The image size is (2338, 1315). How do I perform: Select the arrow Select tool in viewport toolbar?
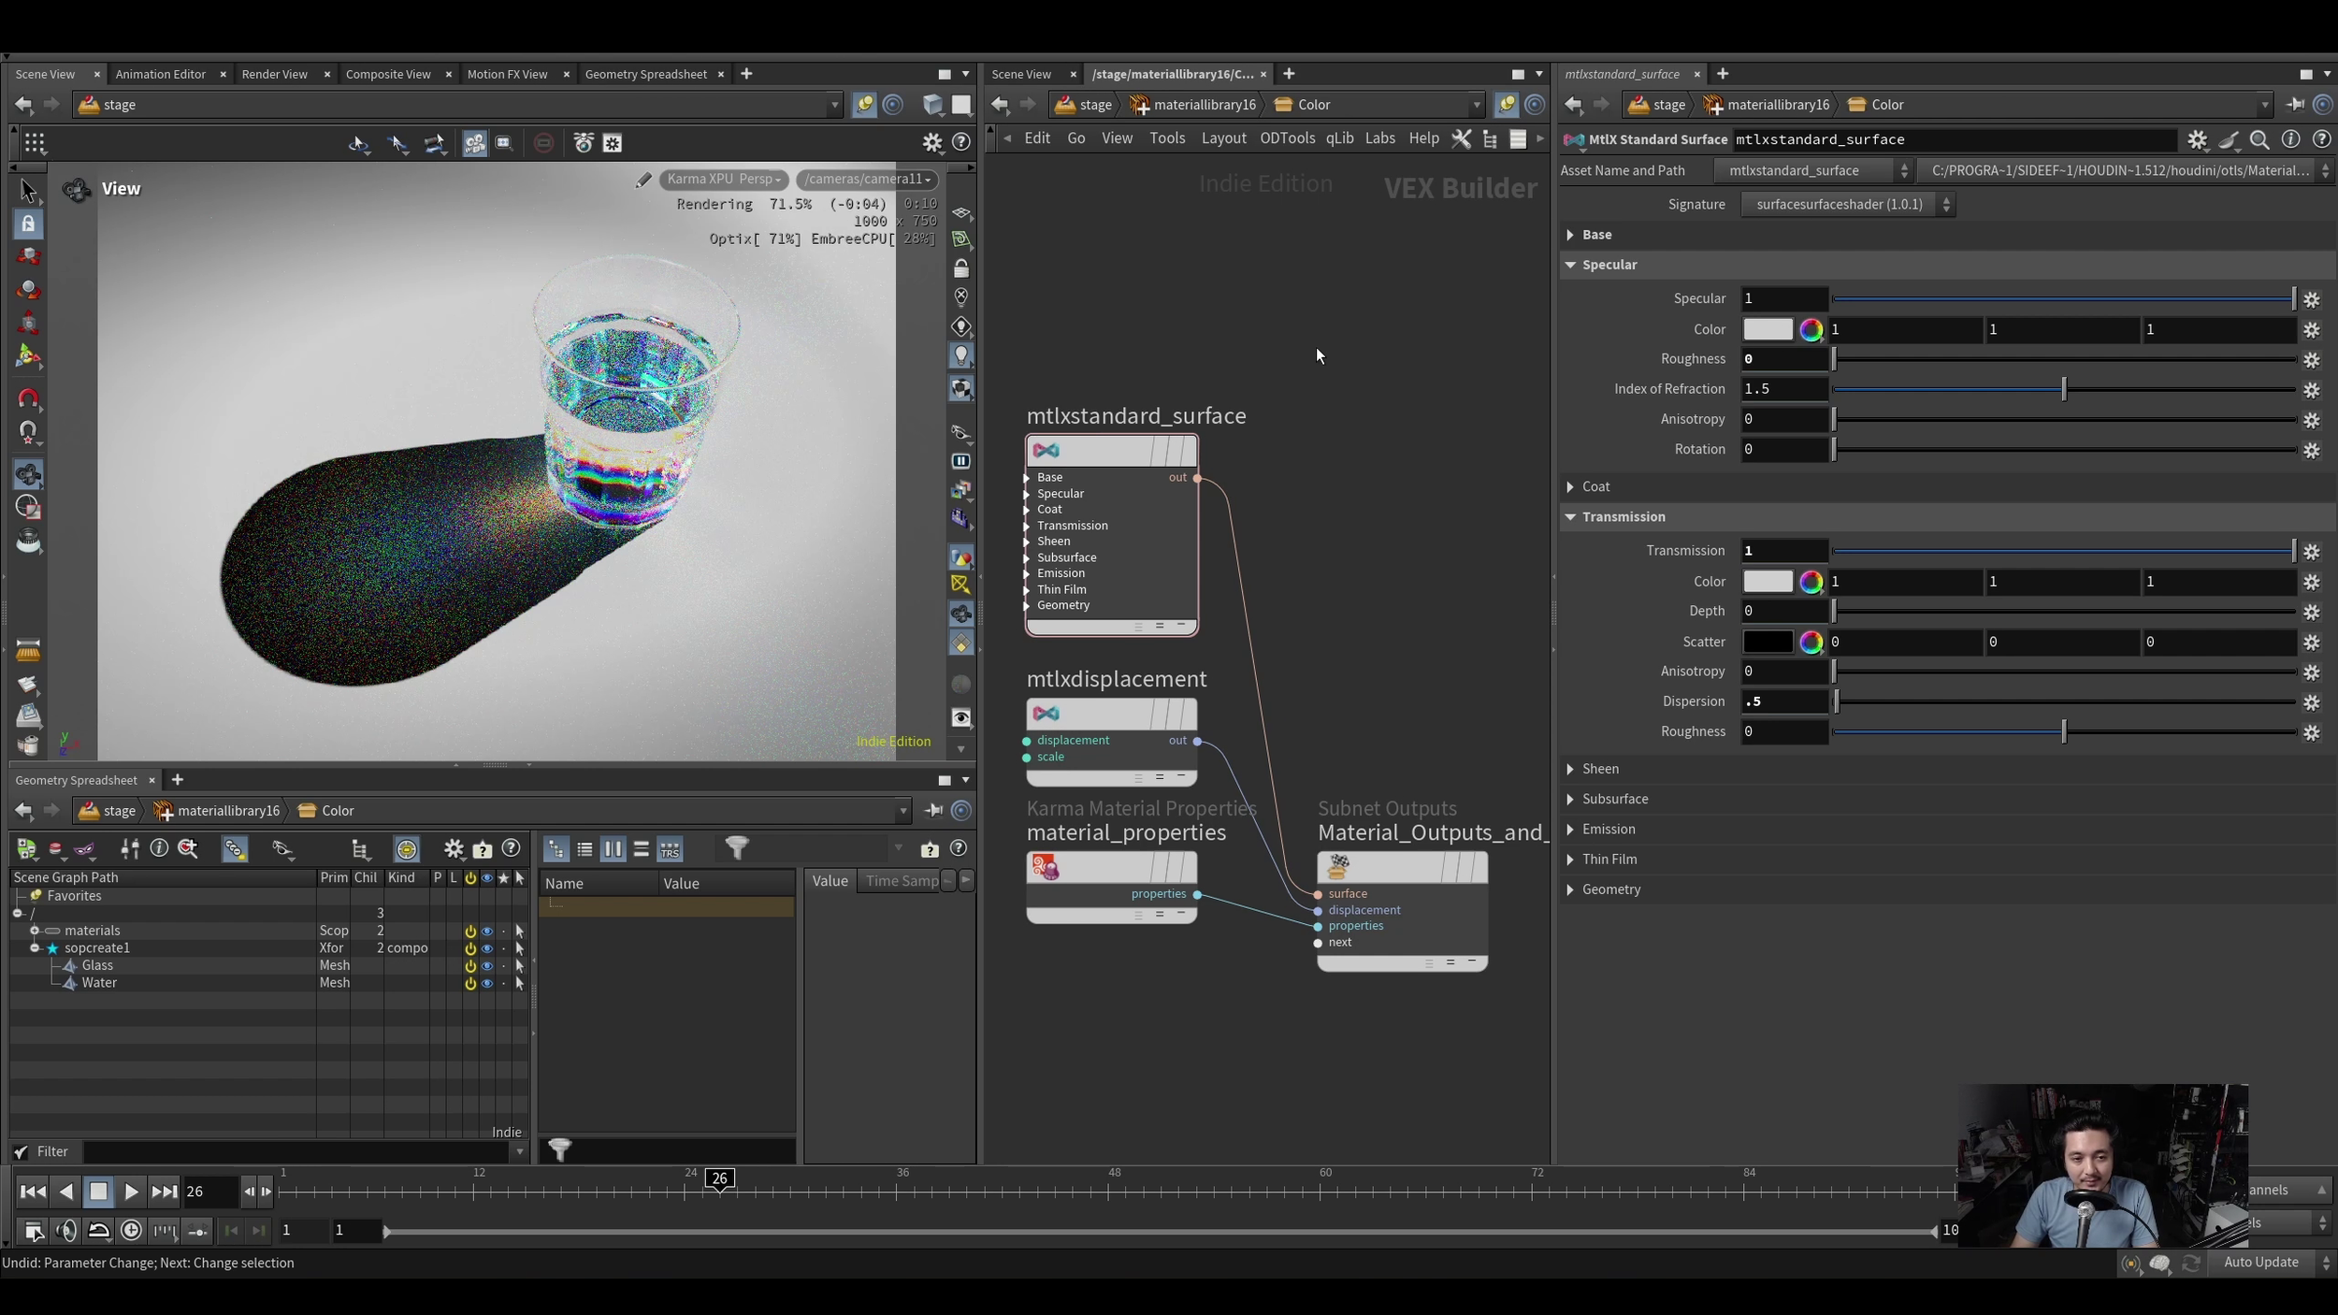28,190
